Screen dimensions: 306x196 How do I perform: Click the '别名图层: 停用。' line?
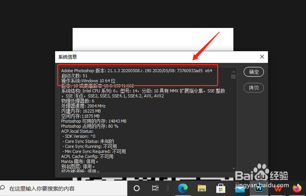(x=78, y=167)
